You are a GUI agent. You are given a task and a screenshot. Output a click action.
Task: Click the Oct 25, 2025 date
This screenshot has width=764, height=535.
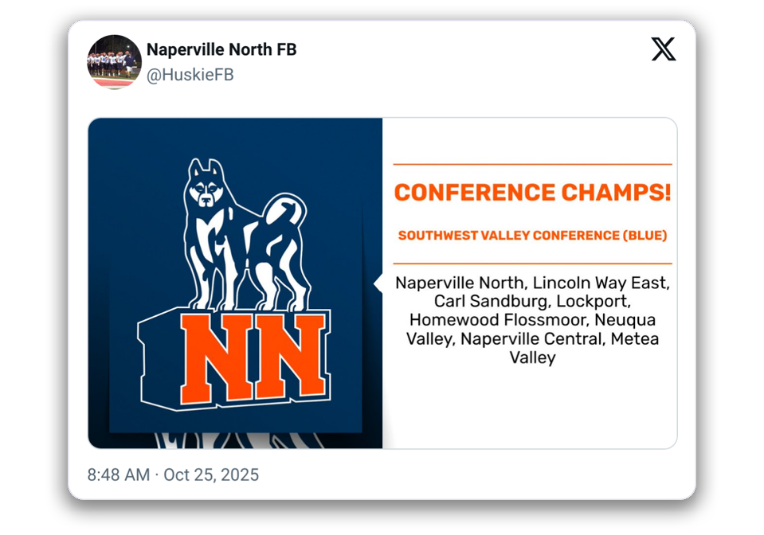(x=211, y=474)
